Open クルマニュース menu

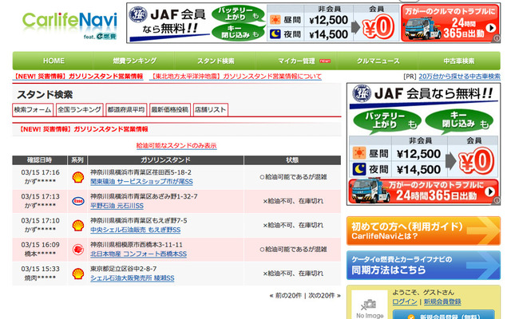(x=378, y=61)
